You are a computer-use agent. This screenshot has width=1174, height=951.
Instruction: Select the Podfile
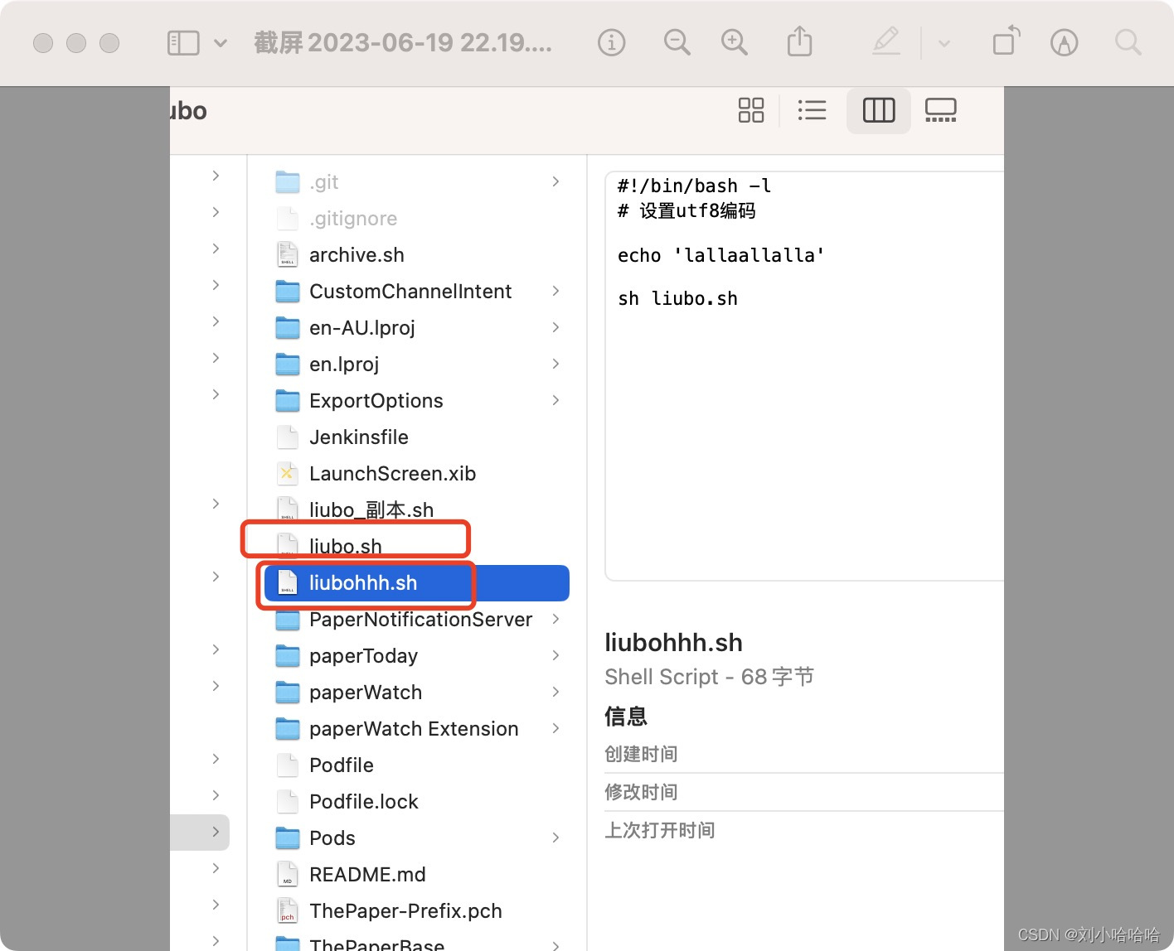pyautogui.click(x=342, y=765)
